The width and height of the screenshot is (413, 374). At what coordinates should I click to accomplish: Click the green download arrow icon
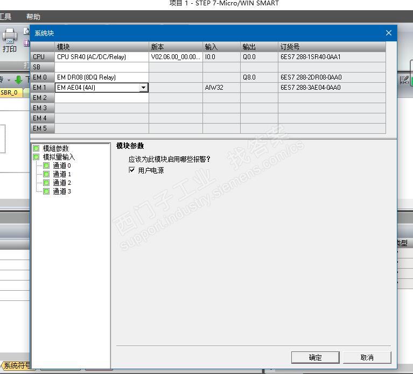pyautogui.click(x=18, y=80)
